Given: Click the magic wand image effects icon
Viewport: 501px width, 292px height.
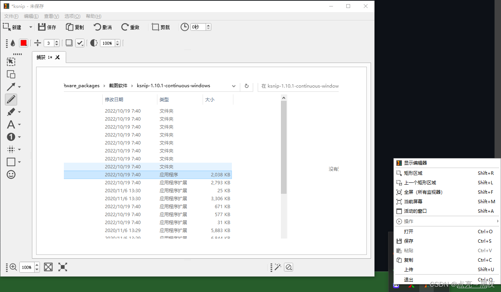Looking at the screenshot, I should click(x=278, y=267).
